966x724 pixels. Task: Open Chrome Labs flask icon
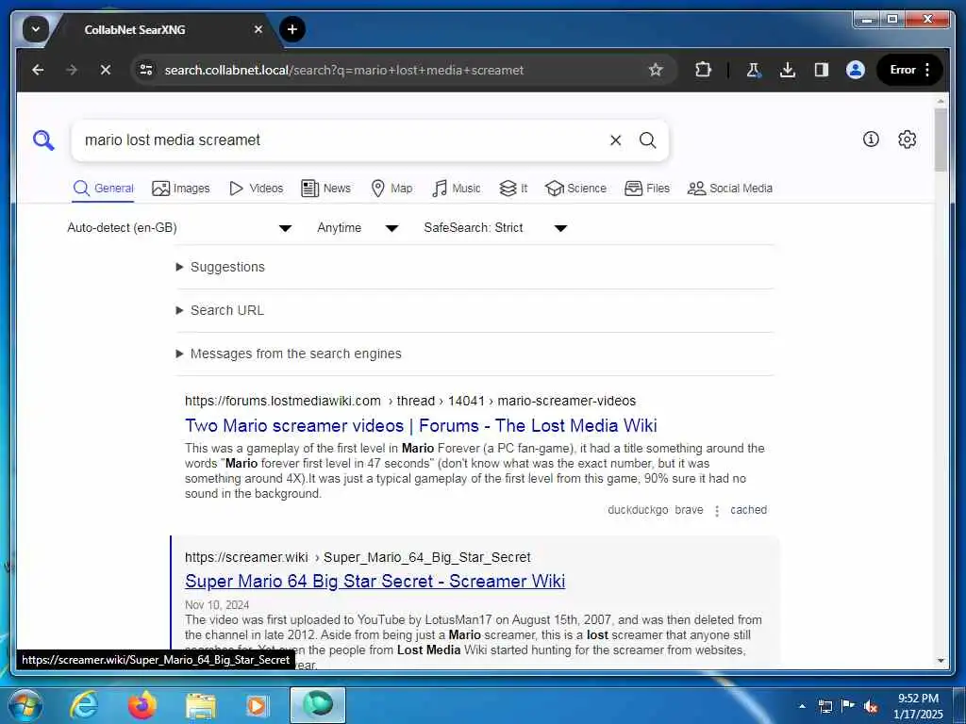point(754,70)
